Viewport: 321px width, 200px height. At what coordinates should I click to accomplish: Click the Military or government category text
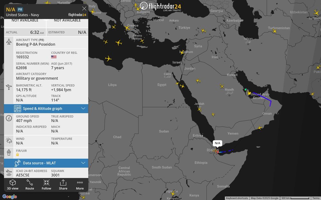(x=37, y=78)
